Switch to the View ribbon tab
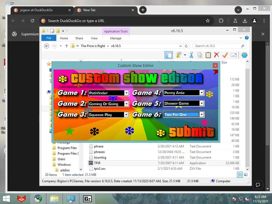The height and width of the screenshot is (204, 272). (x=94, y=38)
